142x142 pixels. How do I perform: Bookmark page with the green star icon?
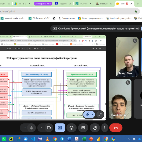click(x=136, y=11)
